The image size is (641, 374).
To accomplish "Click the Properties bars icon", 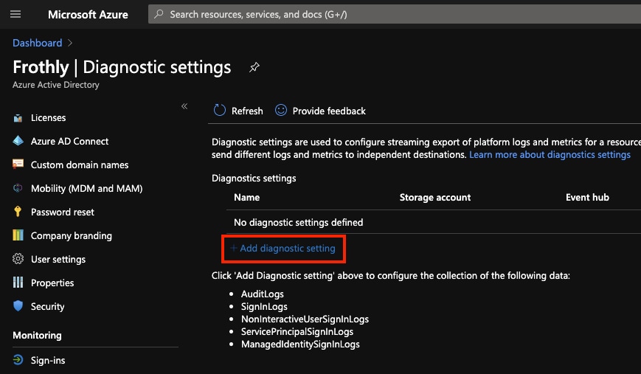I will 18,283.
